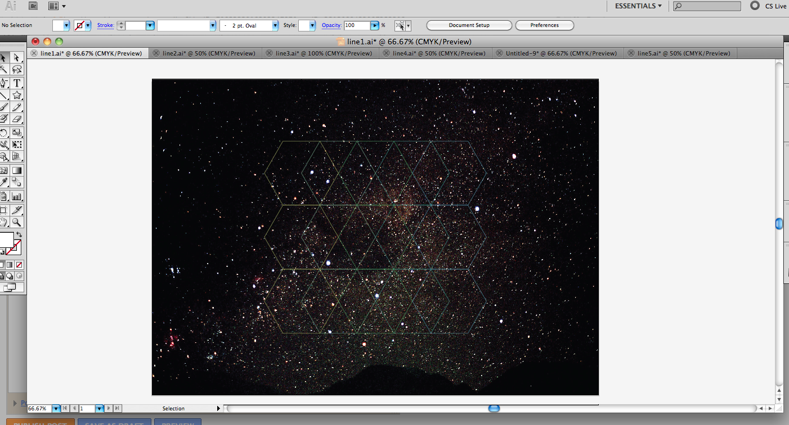Viewport: 789px width, 425px height.
Task: Select the Blob Brush tool
Action: [x=4, y=119]
